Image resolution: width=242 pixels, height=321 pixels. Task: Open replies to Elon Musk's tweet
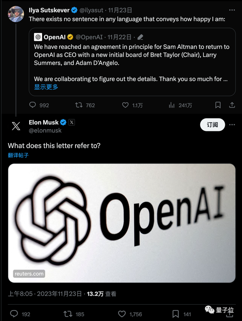(x=14, y=313)
